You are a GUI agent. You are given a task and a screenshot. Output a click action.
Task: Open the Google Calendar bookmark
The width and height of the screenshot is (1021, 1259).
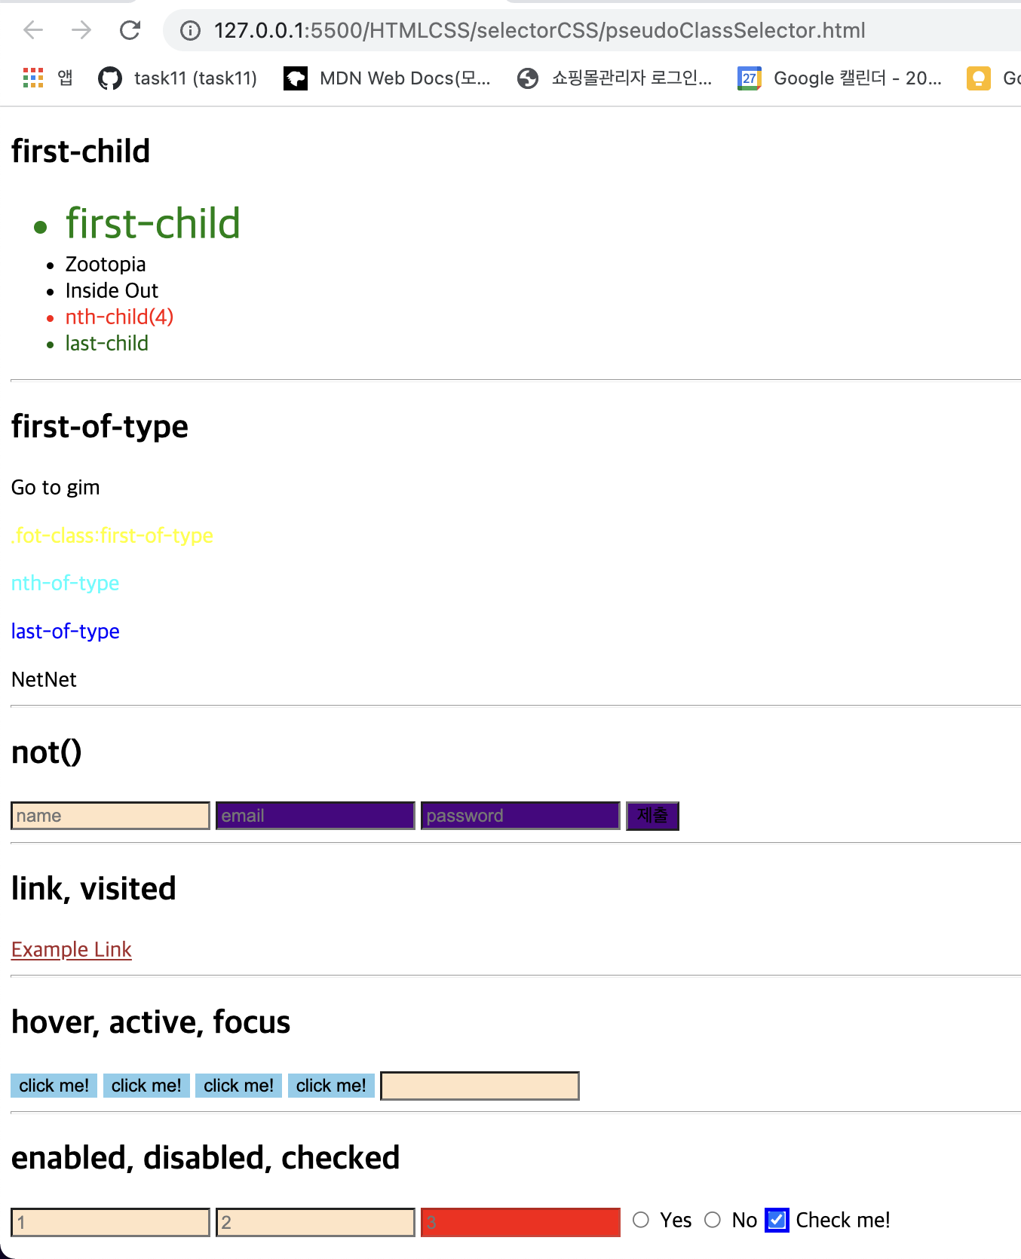point(839,78)
